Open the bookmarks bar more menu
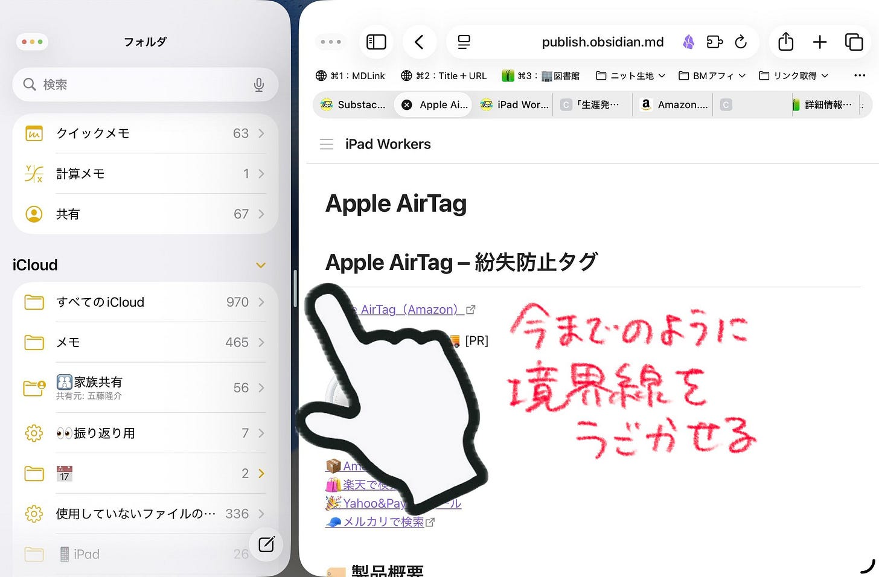 pos(860,75)
